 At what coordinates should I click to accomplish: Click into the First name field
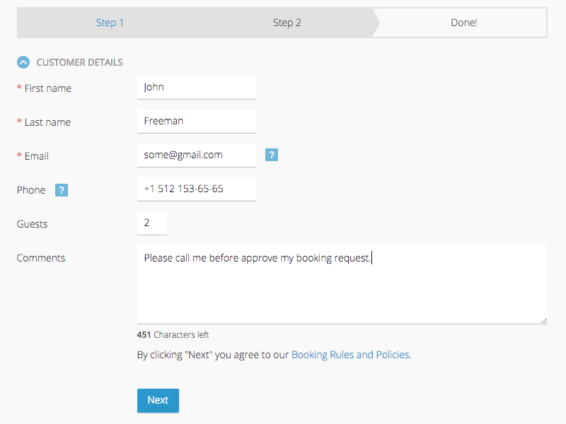197,88
